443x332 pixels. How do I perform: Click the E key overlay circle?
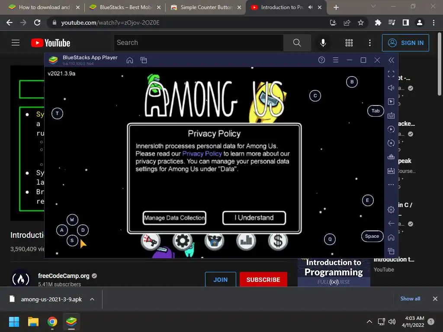click(x=368, y=201)
